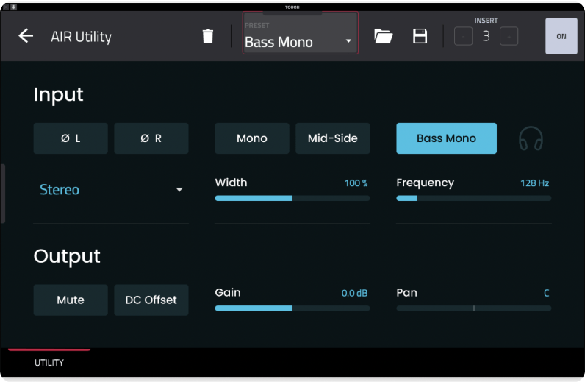Activate the DC Offset button
The width and height of the screenshot is (585, 382).
tap(151, 300)
